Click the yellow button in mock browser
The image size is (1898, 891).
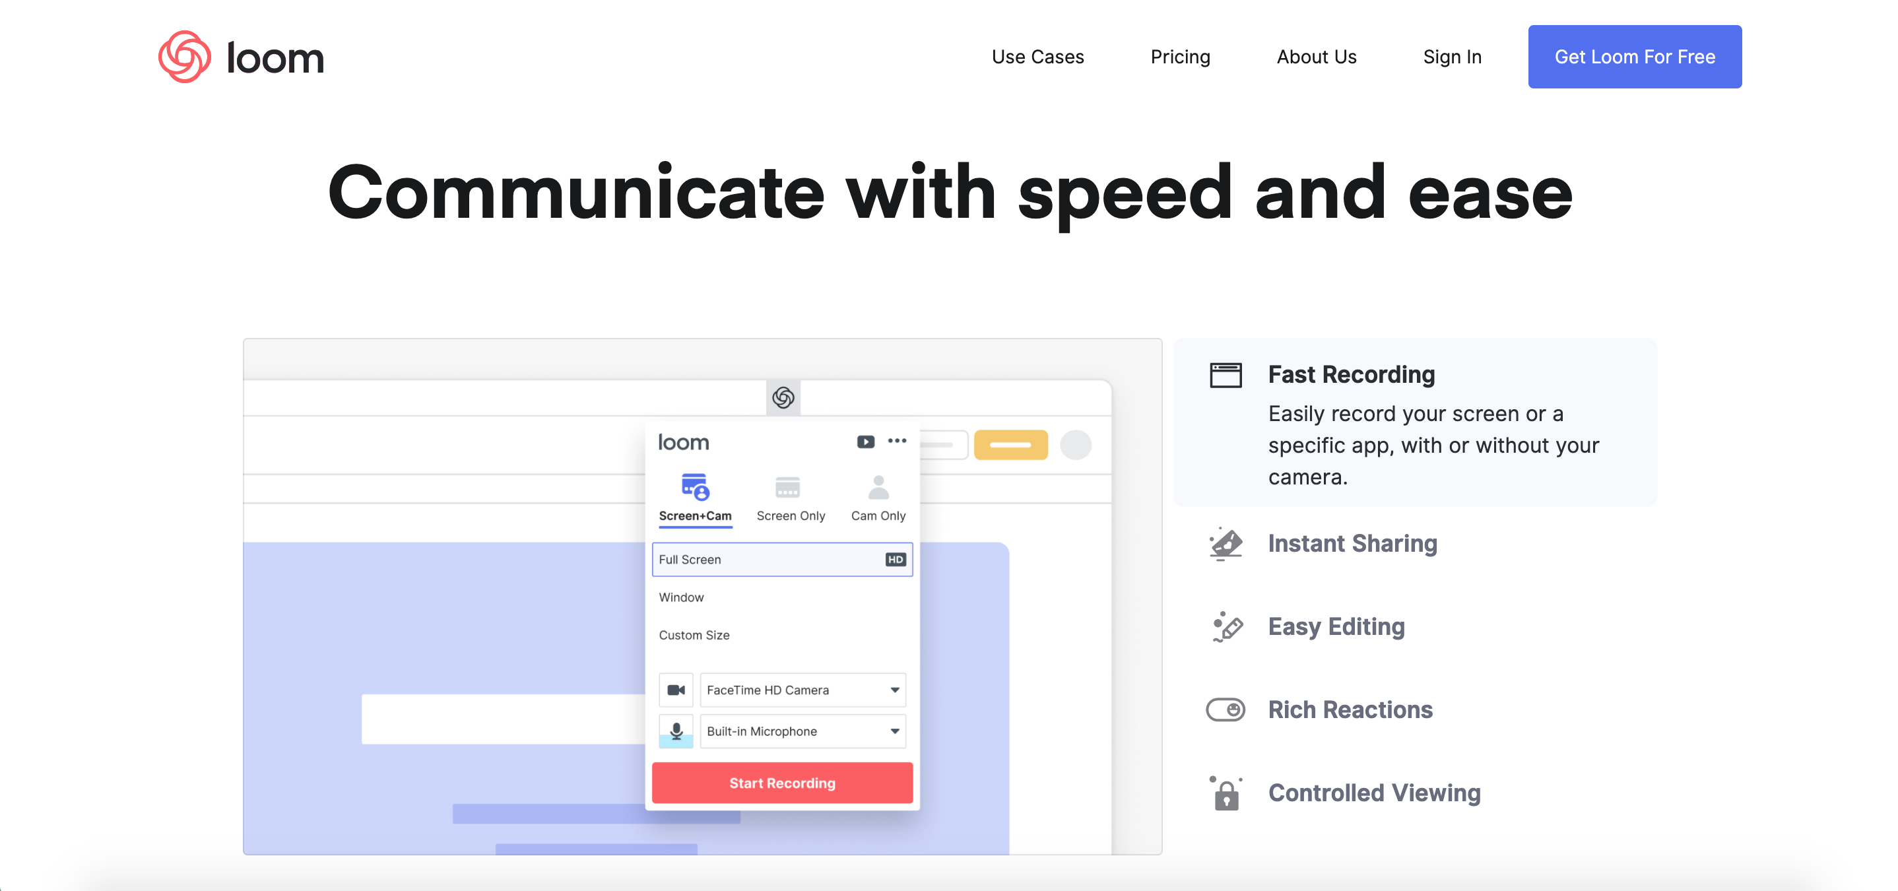(1010, 445)
